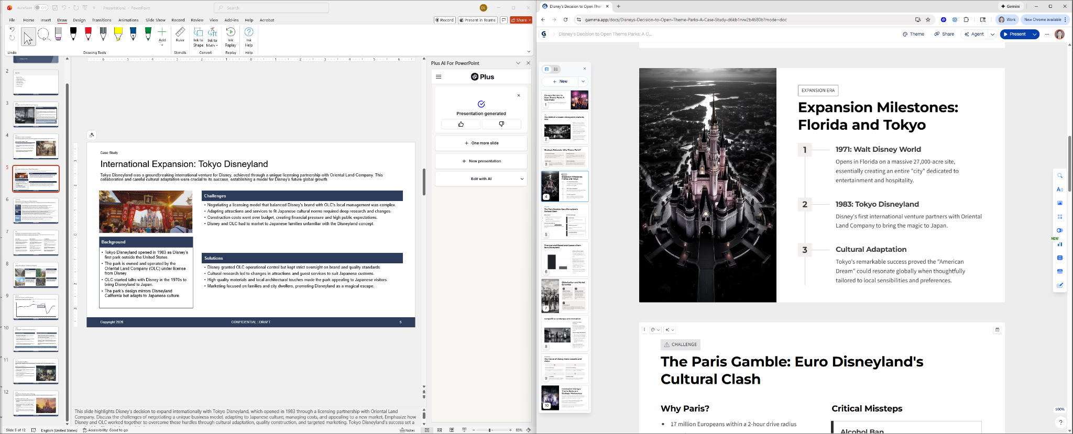Start Ink Replay

pos(231,36)
